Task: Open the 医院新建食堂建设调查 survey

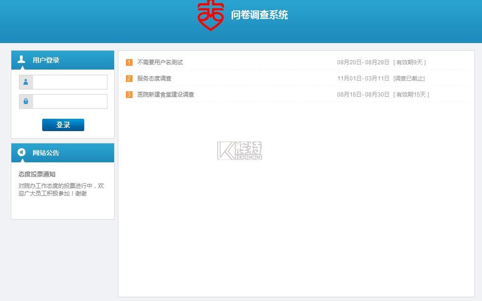Action: coord(166,95)
